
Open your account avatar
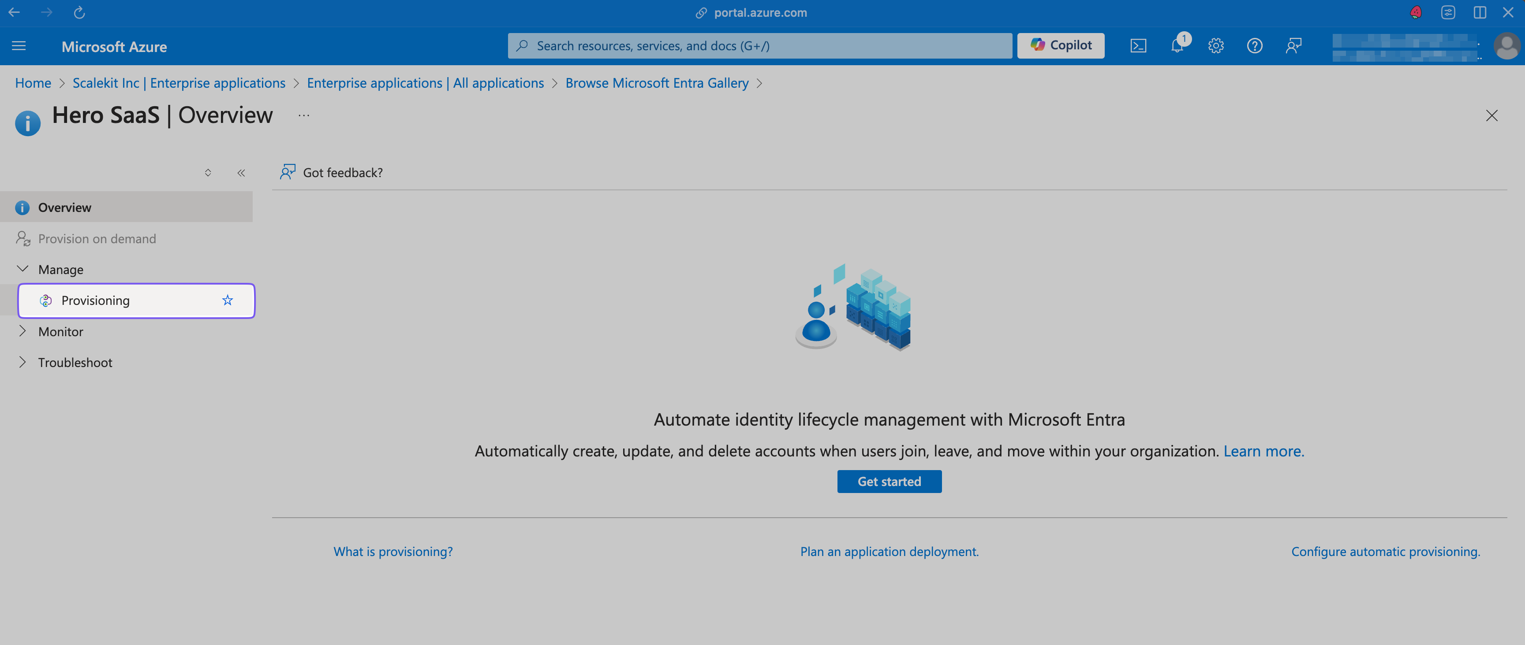1507,45
